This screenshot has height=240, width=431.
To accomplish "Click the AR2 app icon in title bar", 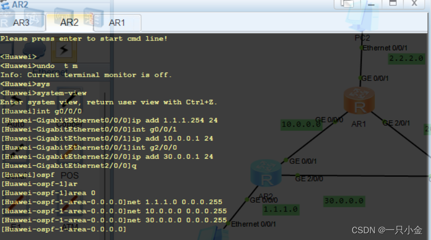I will click(5, 4).
